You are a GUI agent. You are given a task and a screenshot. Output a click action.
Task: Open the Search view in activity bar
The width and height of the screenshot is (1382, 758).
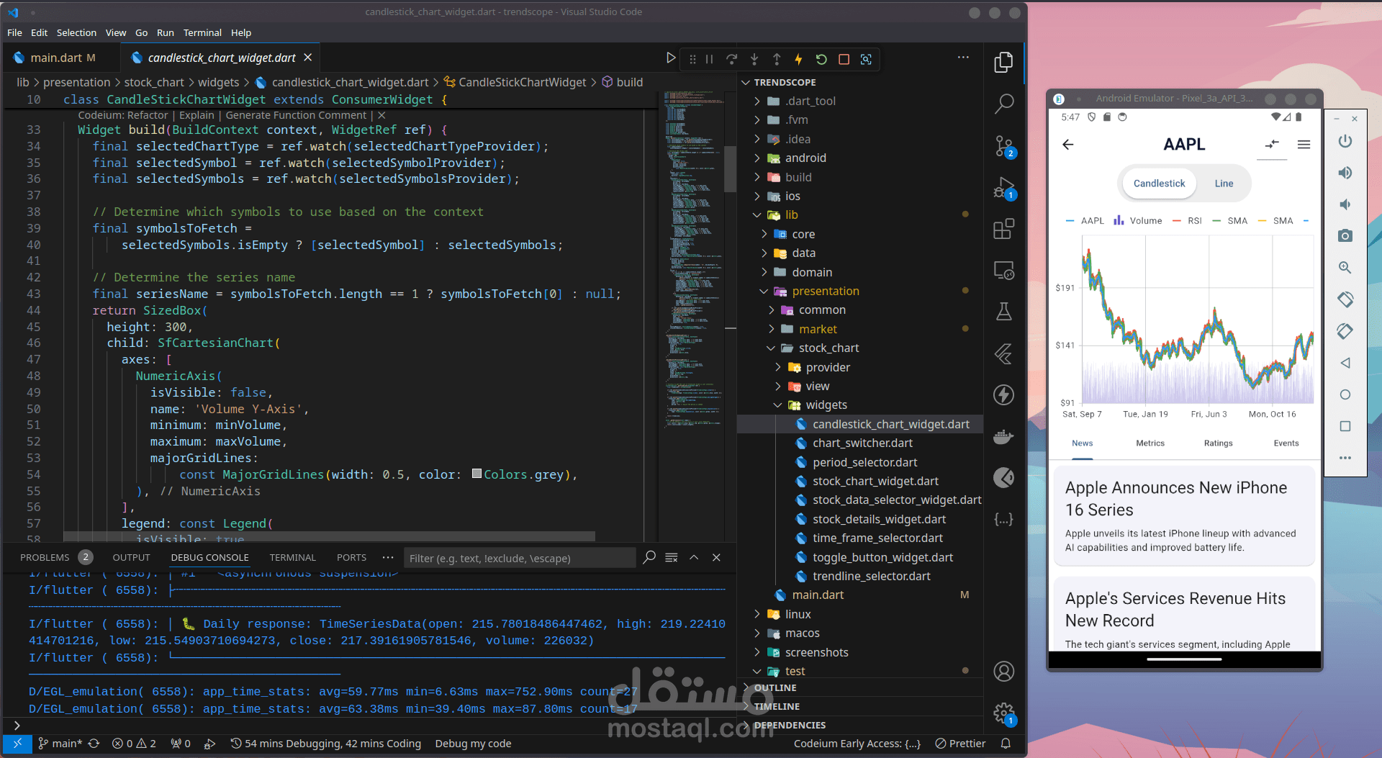1003,104
